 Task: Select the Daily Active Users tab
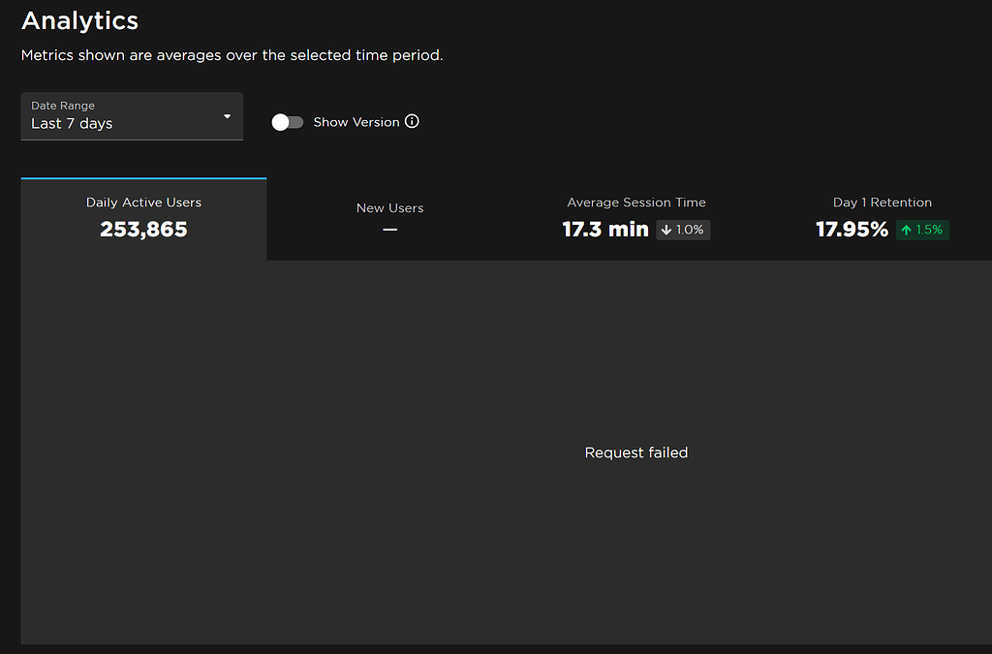point(143,219)
